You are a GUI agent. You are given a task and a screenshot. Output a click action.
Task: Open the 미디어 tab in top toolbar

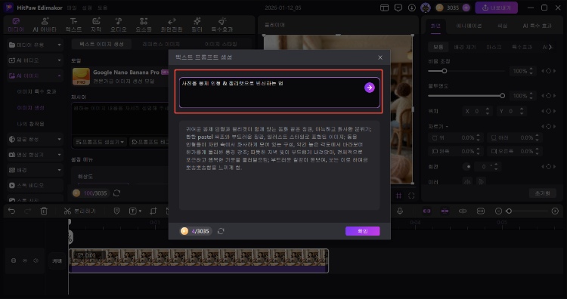click(x=16, y=25)
